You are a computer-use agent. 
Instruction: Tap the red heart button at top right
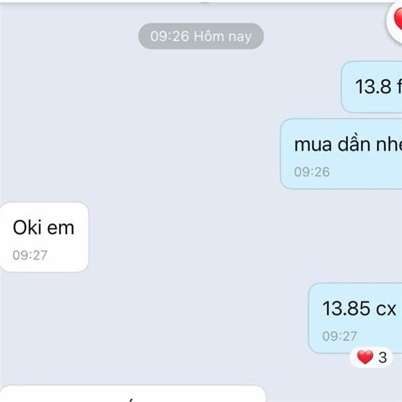(395, 21)
